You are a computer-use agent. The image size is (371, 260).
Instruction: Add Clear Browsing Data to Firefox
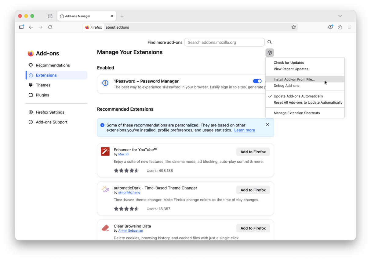253,228
